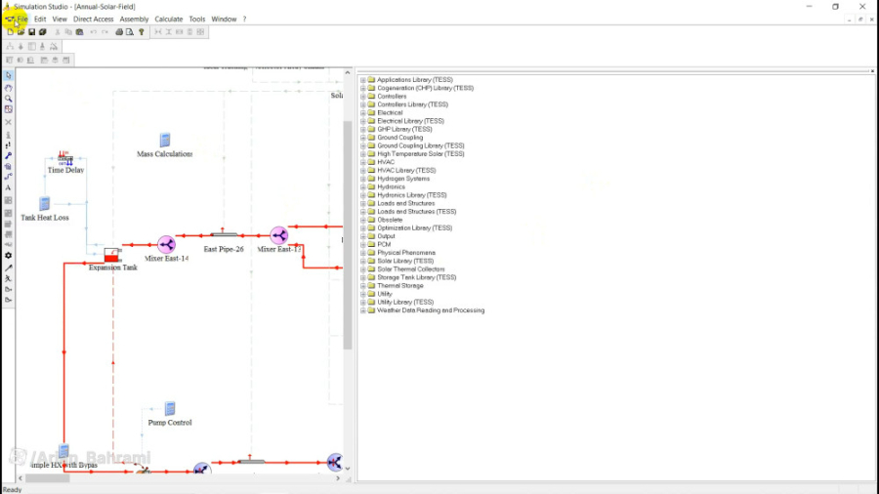Click the Paste clipboard toolbar icon
This screenshot has width=879, height=494.
point(80,32)
